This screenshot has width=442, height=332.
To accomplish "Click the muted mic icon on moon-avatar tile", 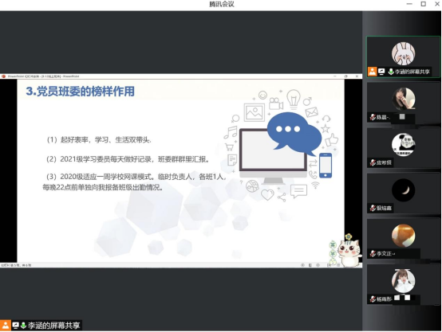I will point(373,208).
